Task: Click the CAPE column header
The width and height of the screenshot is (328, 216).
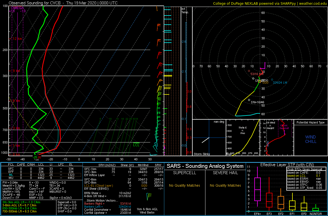Action: coord(21,165)
